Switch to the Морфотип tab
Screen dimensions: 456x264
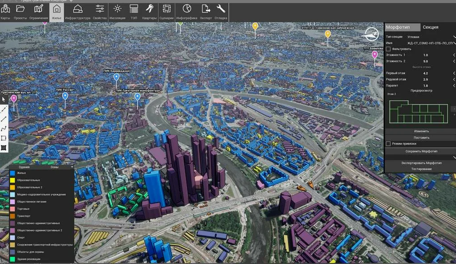pos(403,27)
